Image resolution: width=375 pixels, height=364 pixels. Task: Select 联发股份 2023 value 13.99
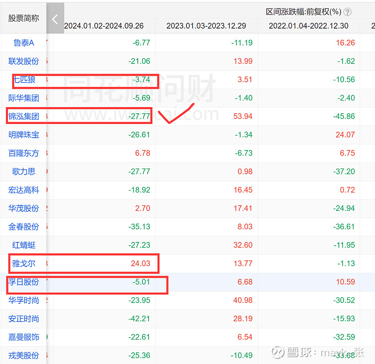pyautogui.click(x=243, y=62)
